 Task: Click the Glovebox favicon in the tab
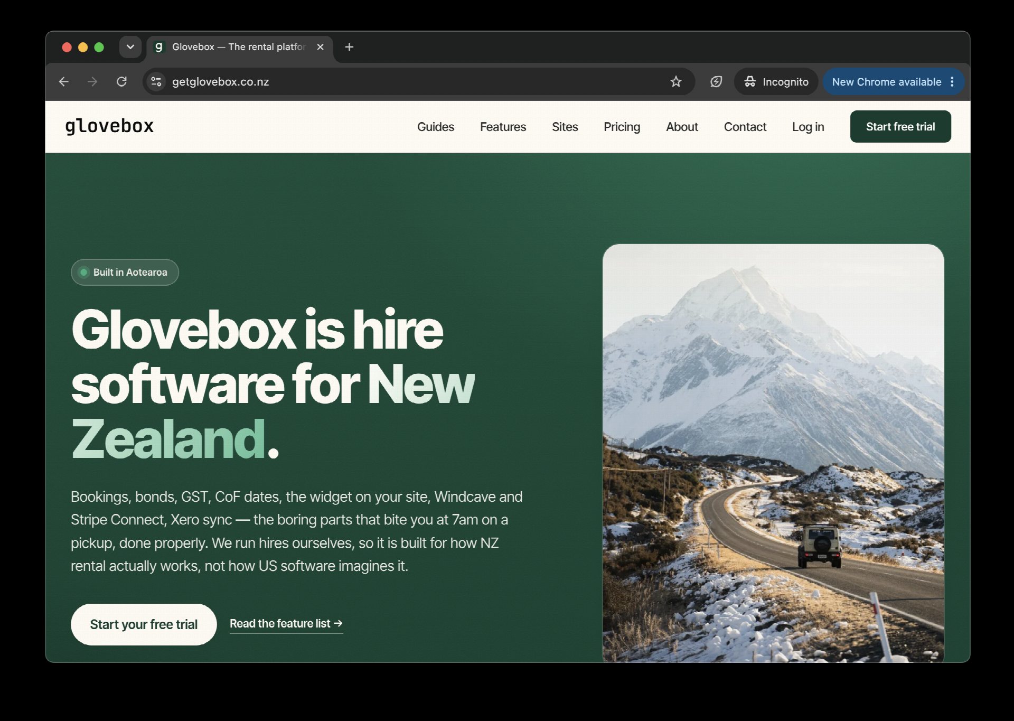[x=159, y=47]
